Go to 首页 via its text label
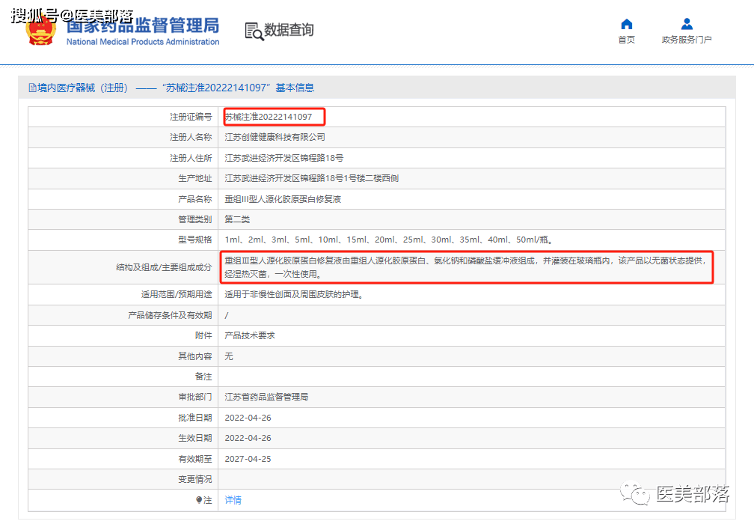The height and width of the screenshot is (527, 754). click(627, 40)
